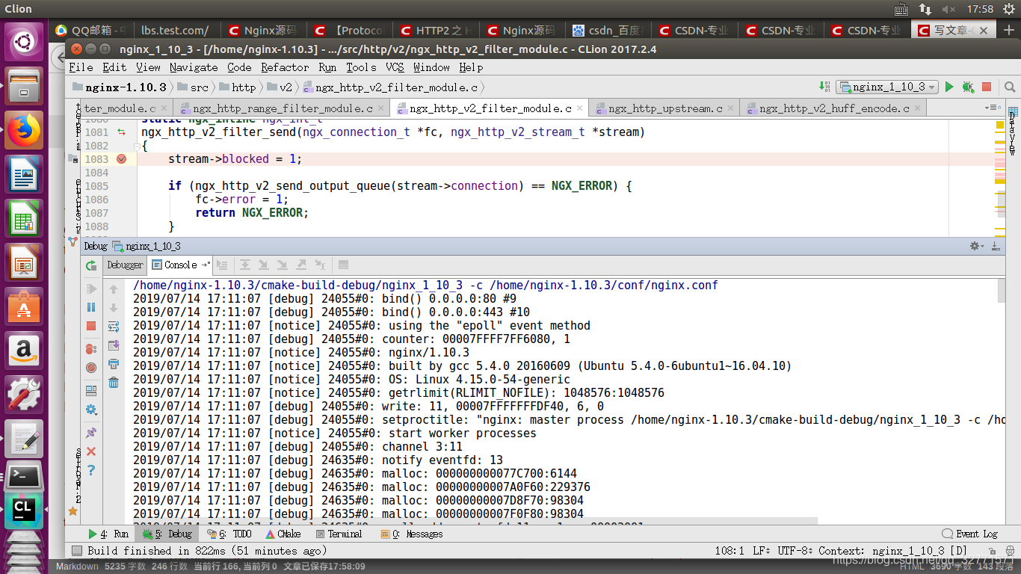Expand nginx-1.10.3 breadcrumb

click(x=120, y=87)
